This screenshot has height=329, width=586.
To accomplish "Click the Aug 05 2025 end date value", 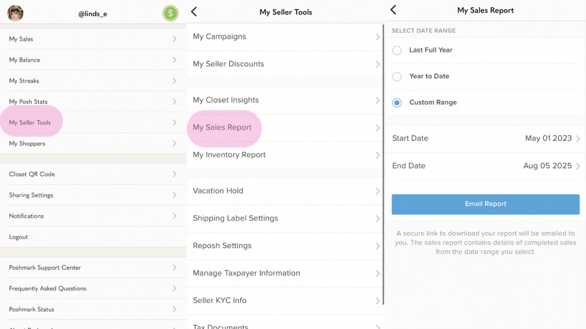I will coord(547,166).
